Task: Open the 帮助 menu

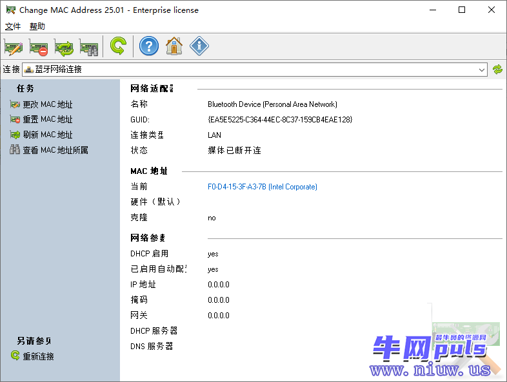Action: [x=37, y=26]
